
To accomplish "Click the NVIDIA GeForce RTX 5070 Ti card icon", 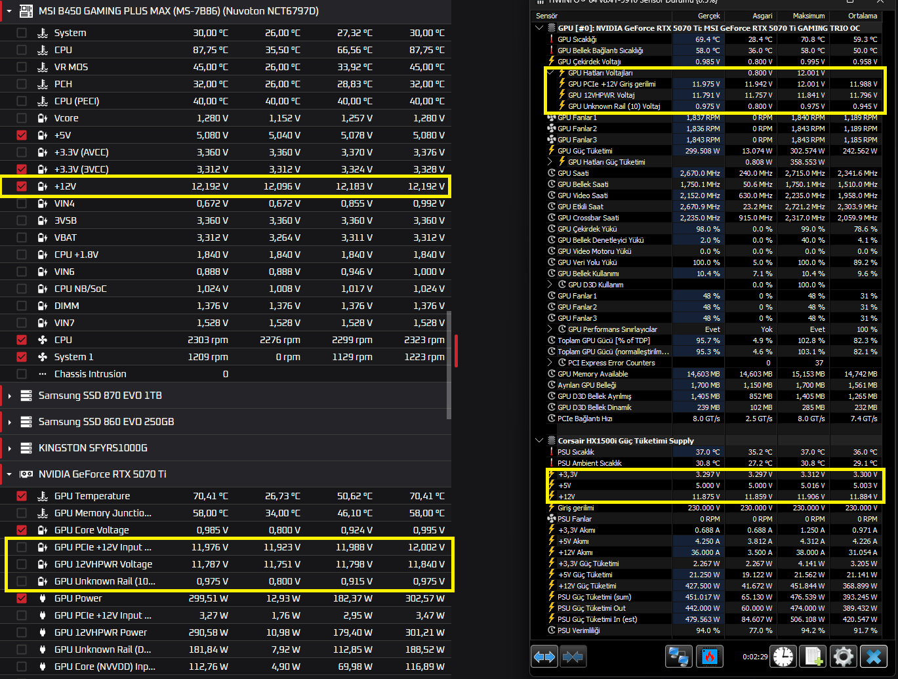I will coord(26,474).
